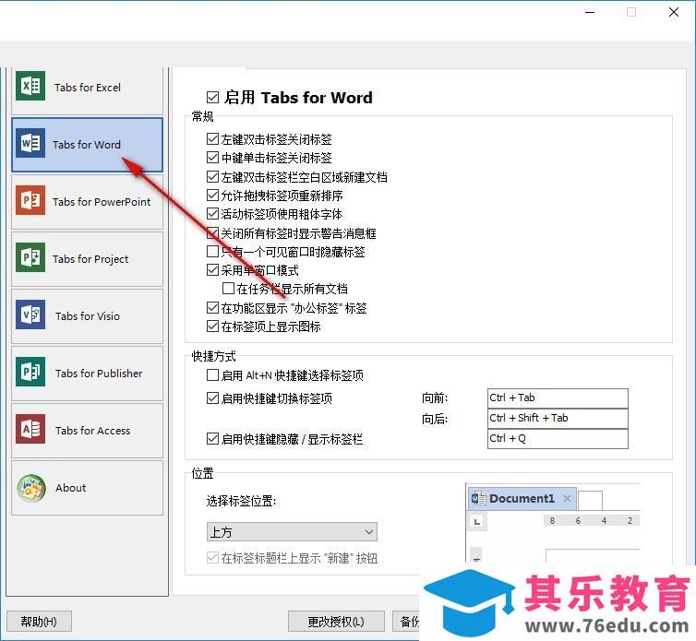Click the 帮助(H) button

tap(39, 622)
